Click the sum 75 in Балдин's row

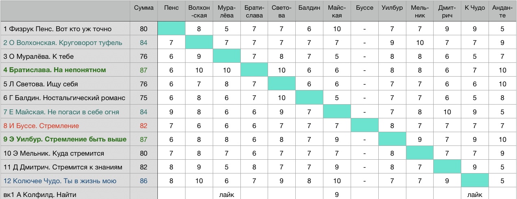(144, 98)
